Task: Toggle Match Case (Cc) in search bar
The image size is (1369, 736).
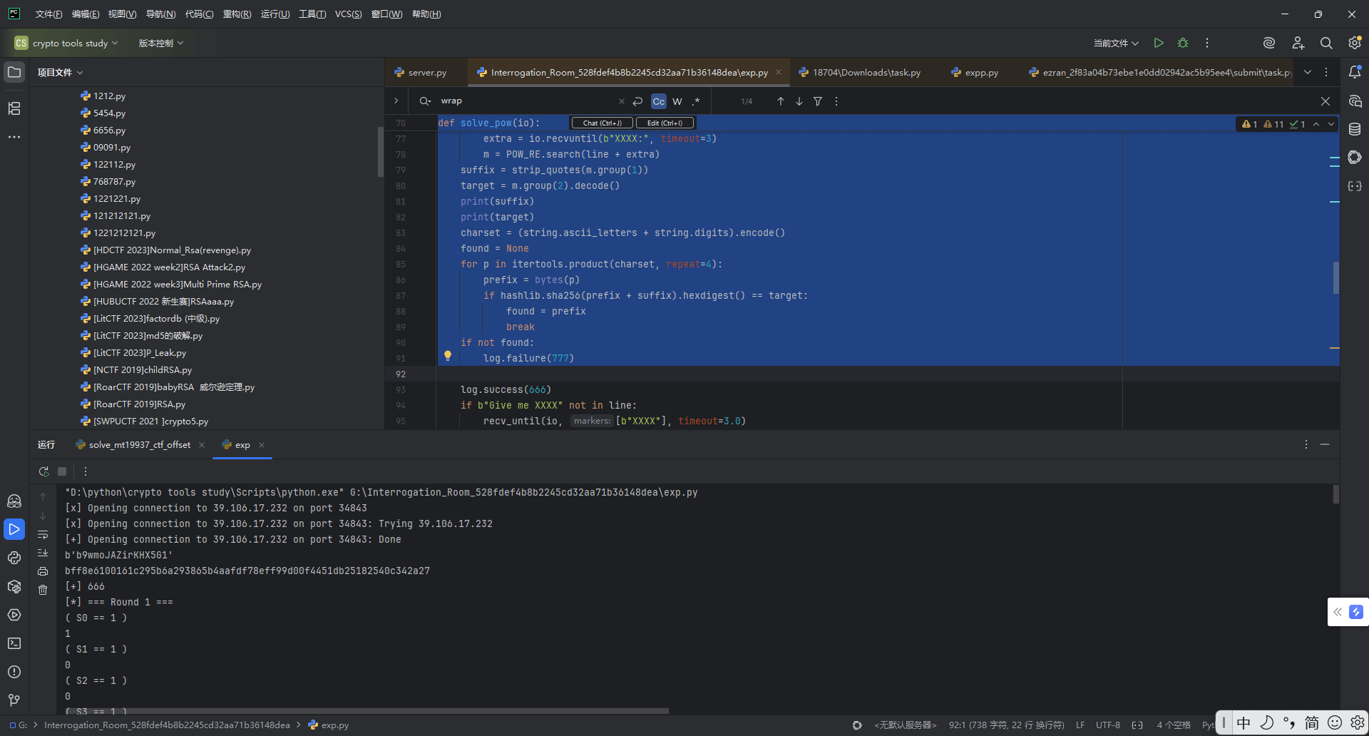Action: pyautogui.click(x=658, y=101)
